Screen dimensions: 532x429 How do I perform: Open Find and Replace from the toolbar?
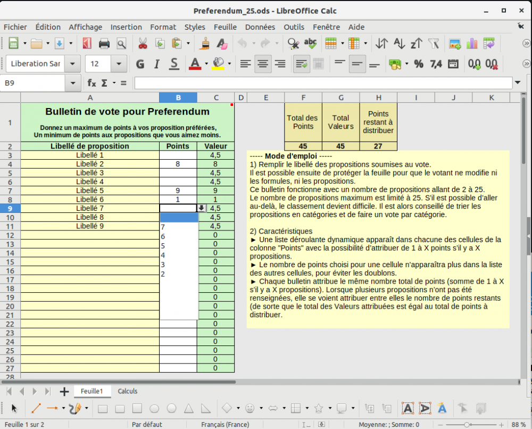pos(293,44)
